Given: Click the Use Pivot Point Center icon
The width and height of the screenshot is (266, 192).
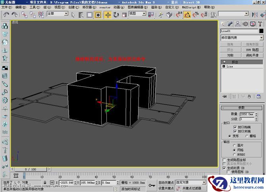Looking at the screenshot, I should [x=151, y=15].
